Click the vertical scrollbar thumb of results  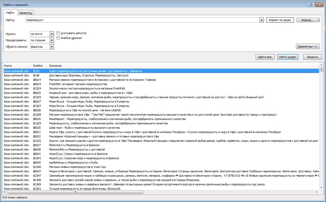321,69
